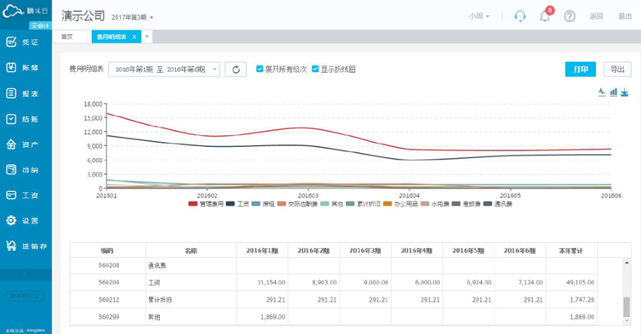Open the 2017年第3期 period dropdown
The height and width of the screenshot is (334, 641).
(x=132, y=18)
